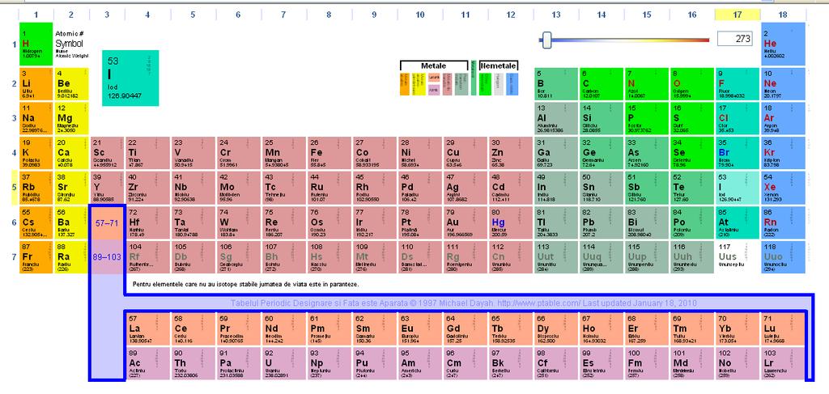Click the blue noble gases legend swatch

(x=512, y=84)
